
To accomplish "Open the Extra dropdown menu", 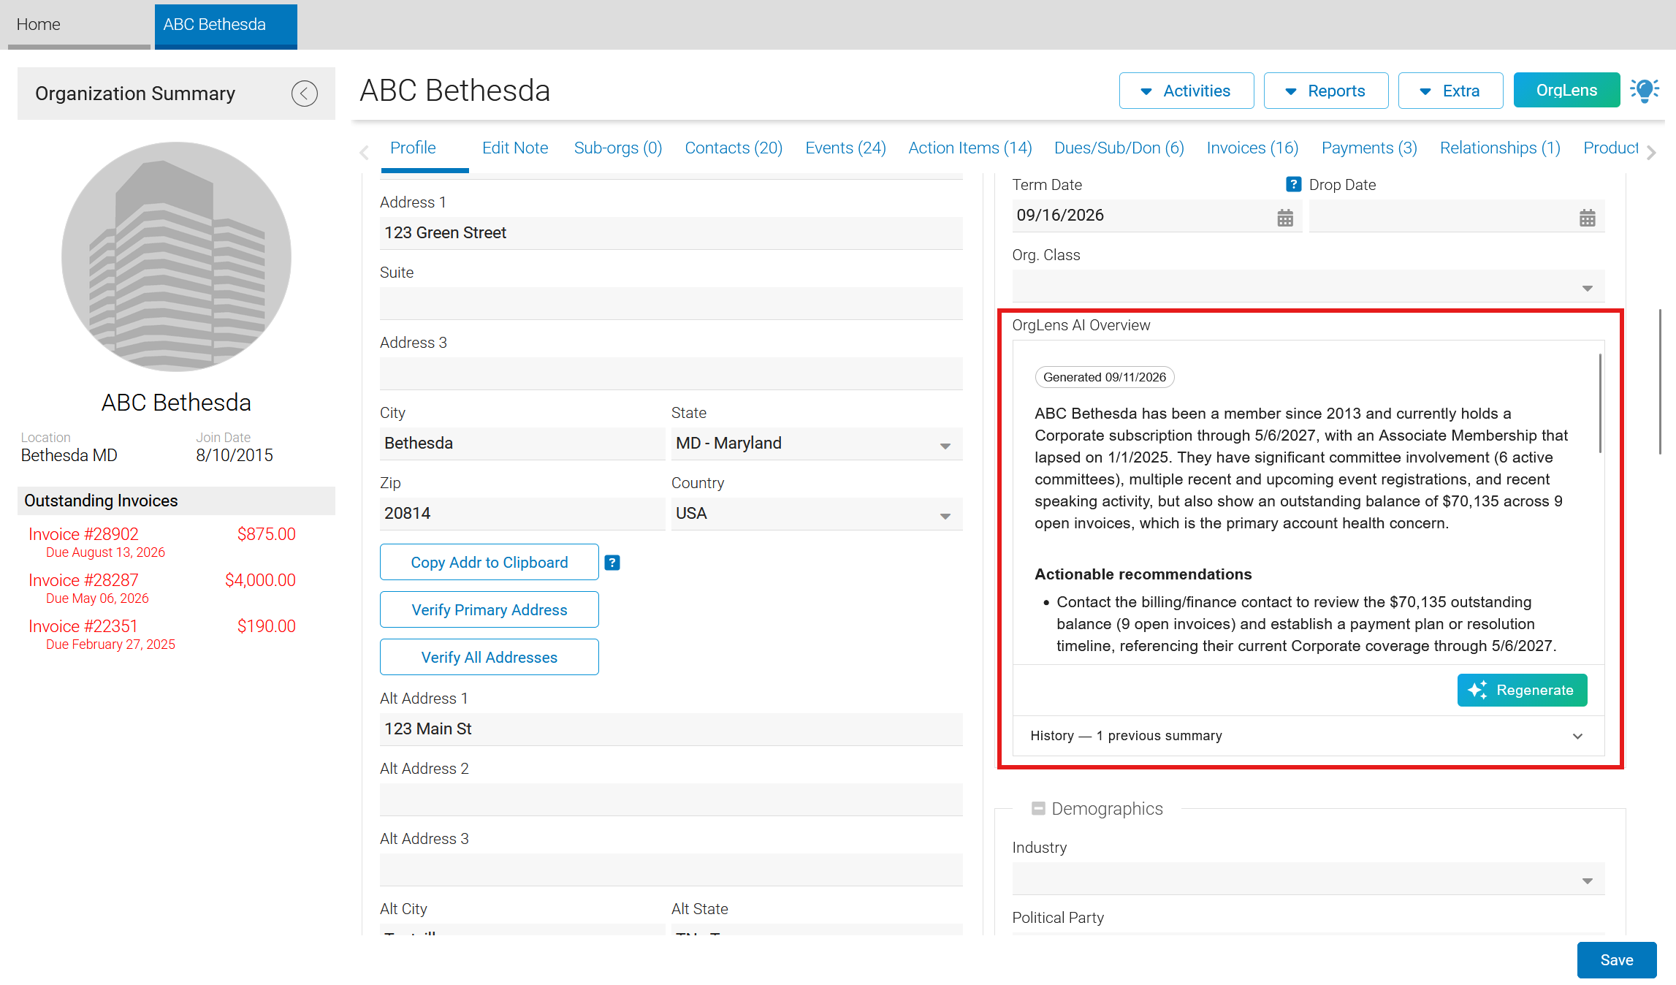I will point(1450,91).
